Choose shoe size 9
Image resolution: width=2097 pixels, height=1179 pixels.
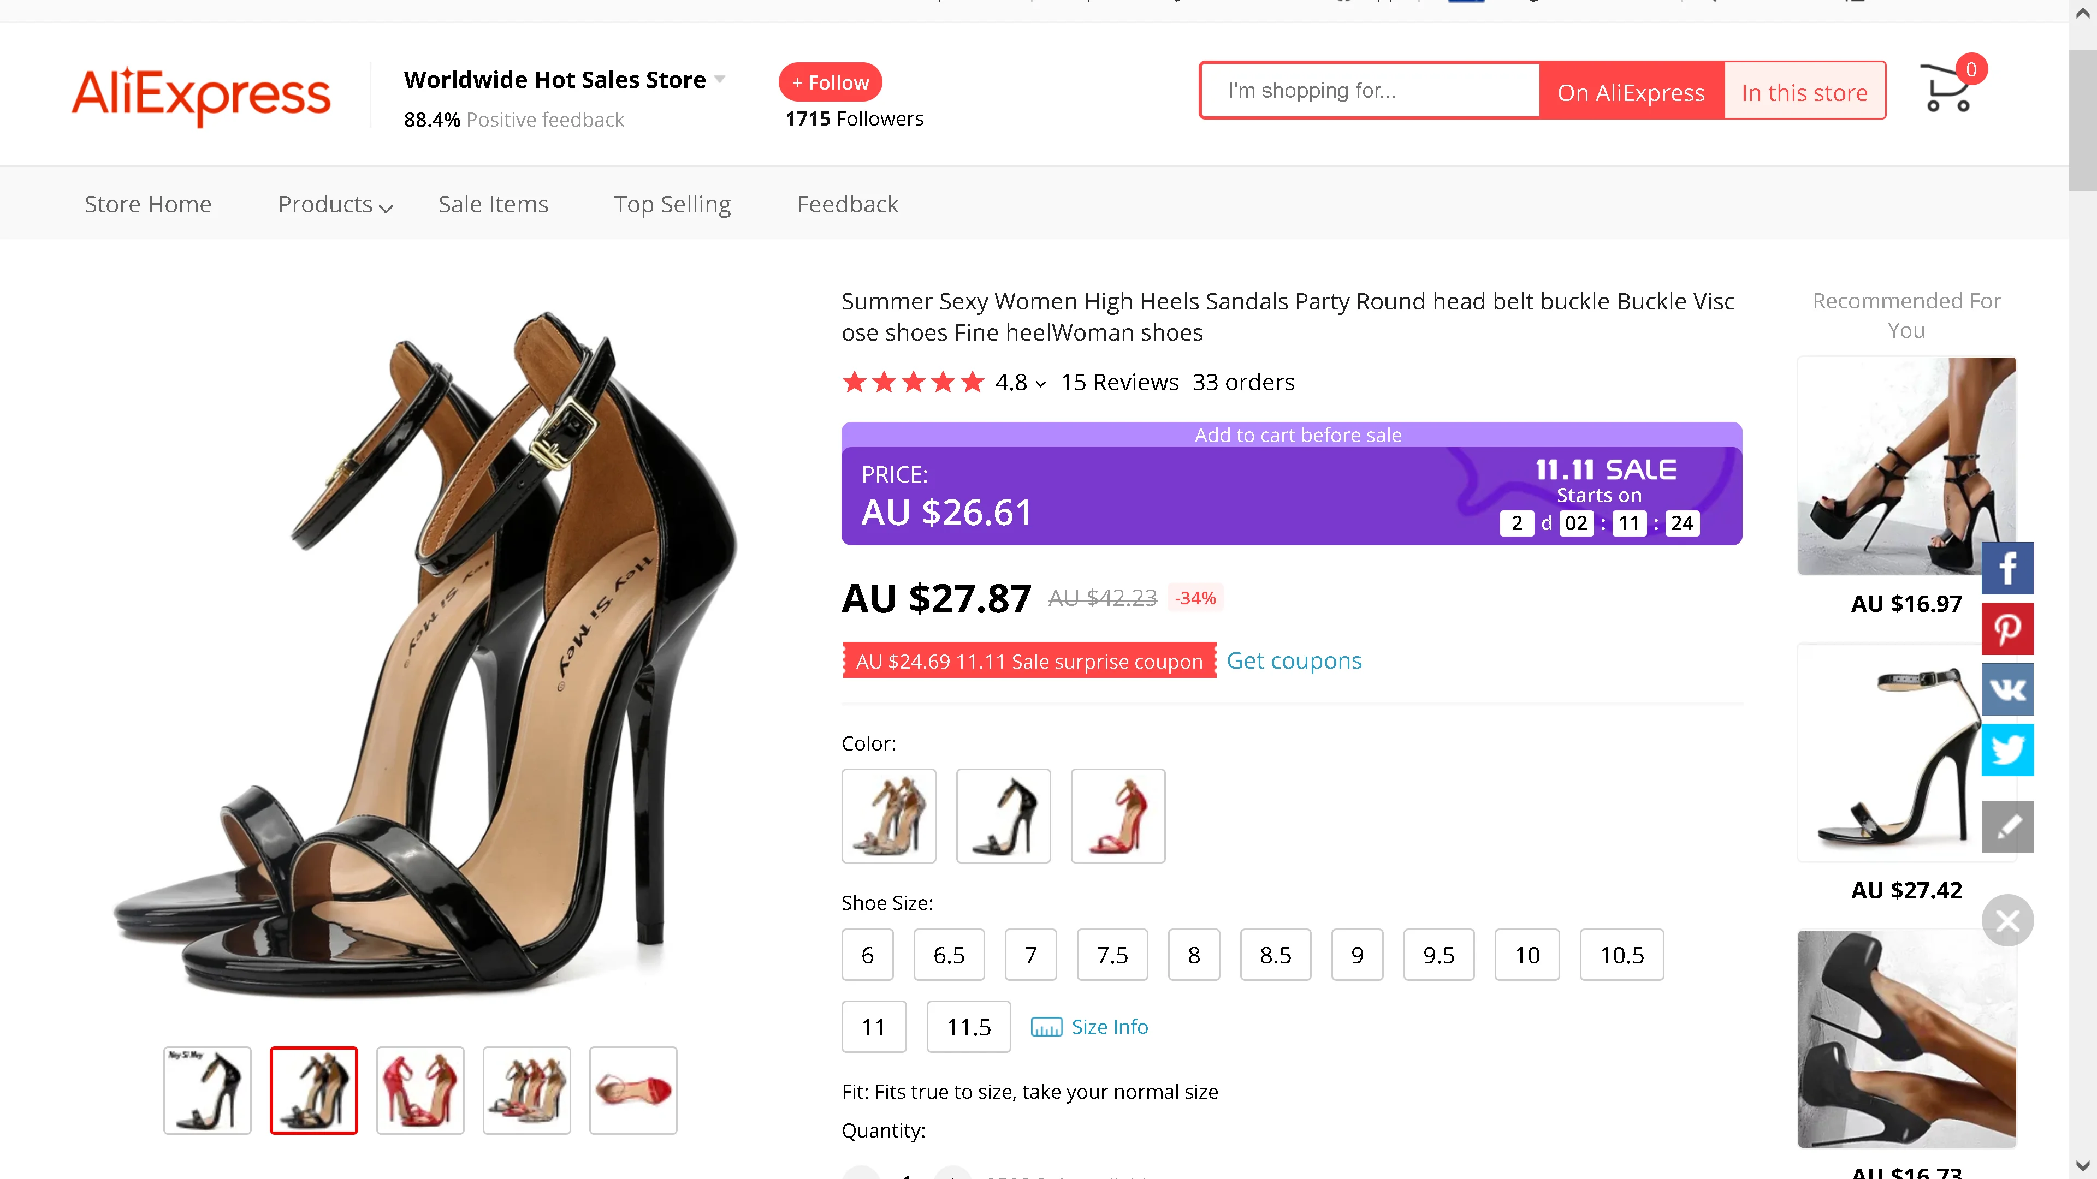(x=1356, y=955)
